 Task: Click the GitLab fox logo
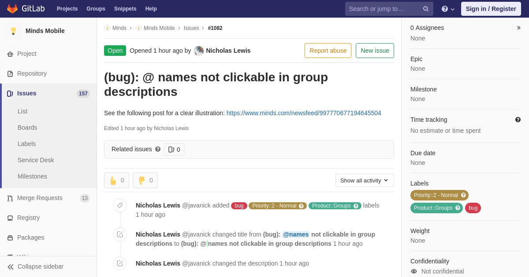pos(12,9)
